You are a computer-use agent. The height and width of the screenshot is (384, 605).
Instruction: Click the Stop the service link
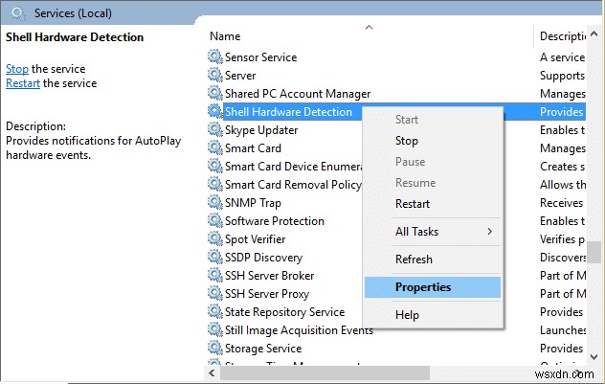[17, 69]
